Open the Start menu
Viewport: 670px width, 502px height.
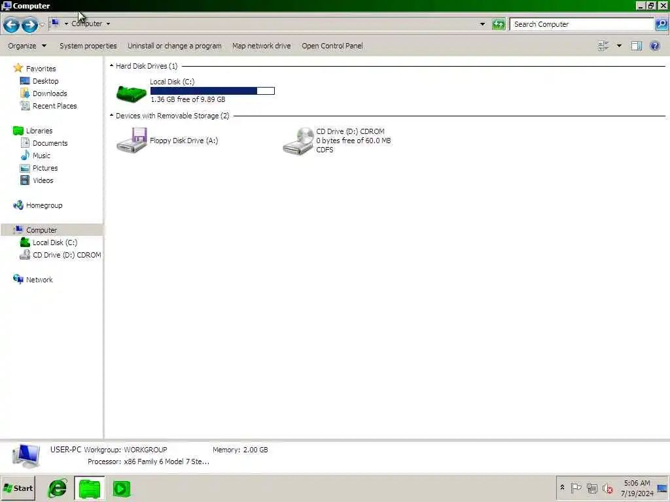pos(18,488)
